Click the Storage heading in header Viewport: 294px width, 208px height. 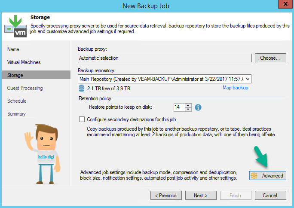pos(40,17)
